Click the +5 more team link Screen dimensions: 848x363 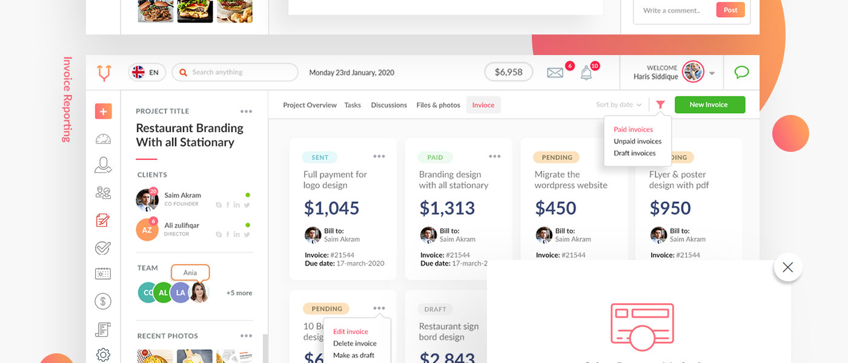[x=239, y=293]
